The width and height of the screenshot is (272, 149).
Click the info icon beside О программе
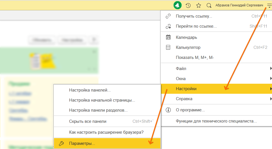168,110
